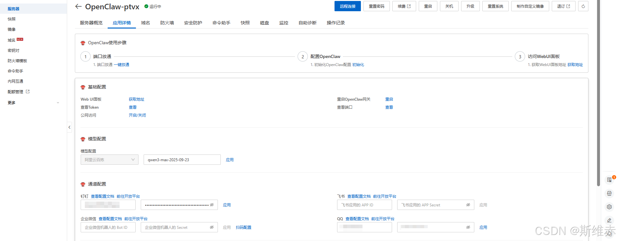Switch to the 服务器概览 tab
This screenshot has height=241, width=617.
coord(91,23)
